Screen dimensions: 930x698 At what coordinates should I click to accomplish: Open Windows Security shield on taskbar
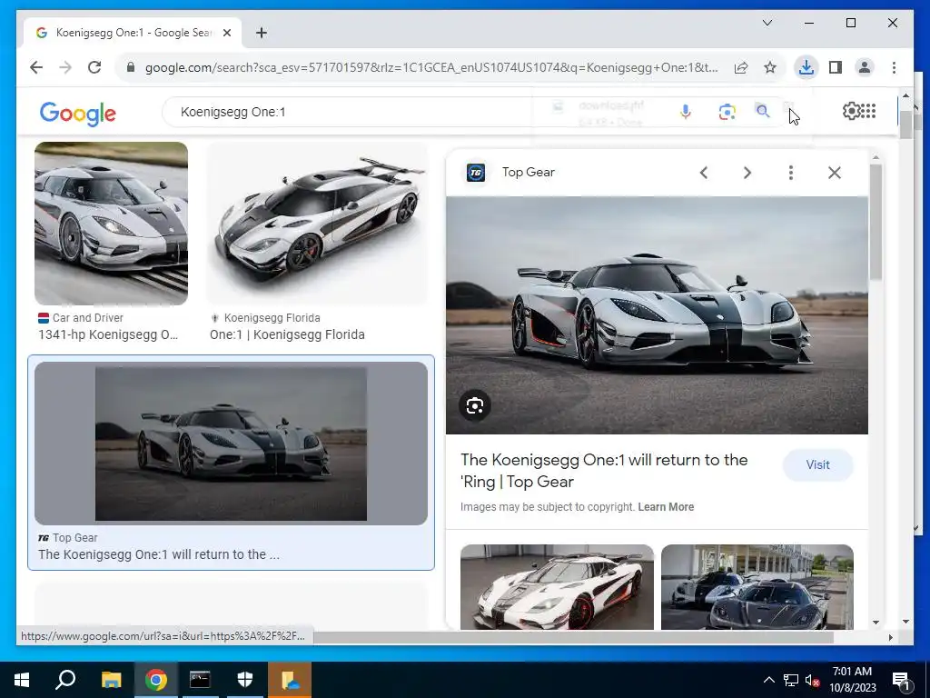(245, 680)
